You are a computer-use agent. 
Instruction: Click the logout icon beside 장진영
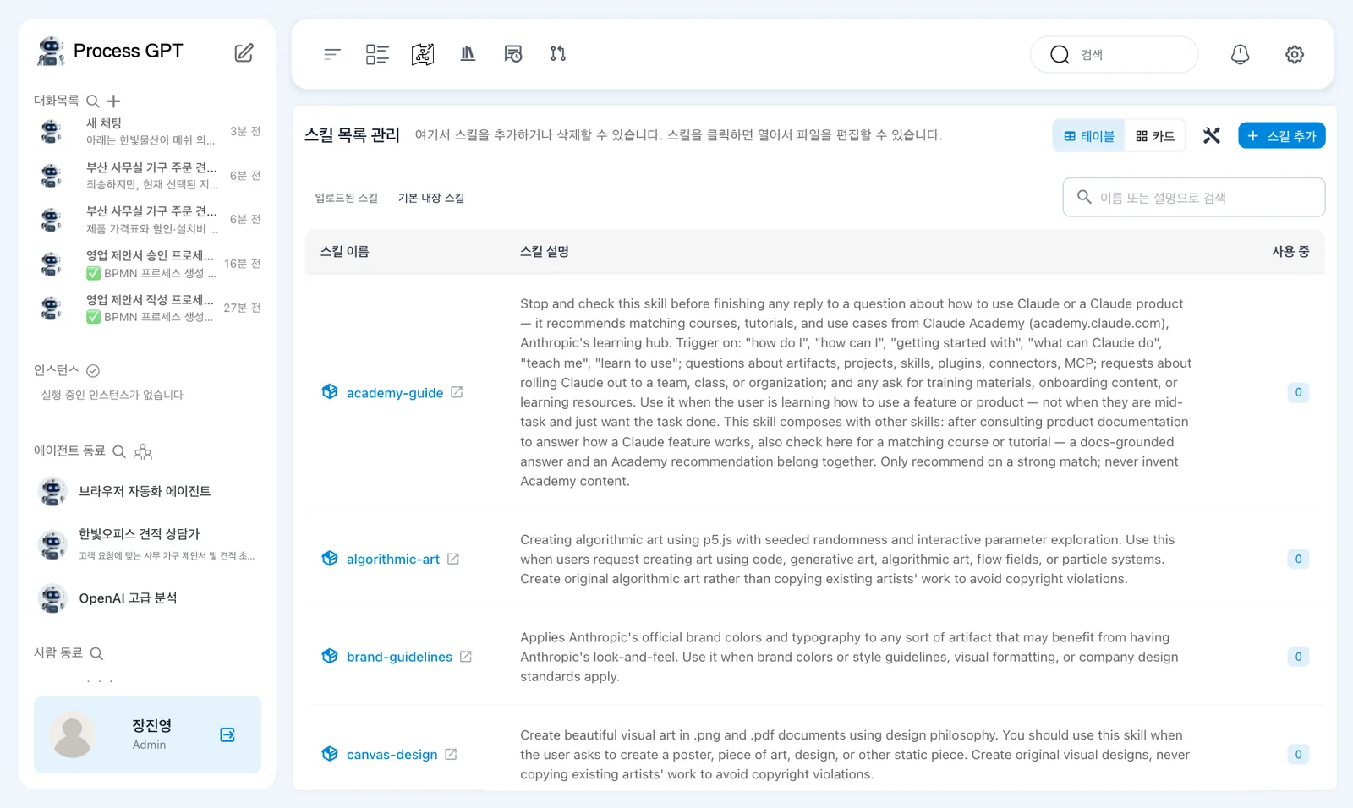click(x=227, y=734)
